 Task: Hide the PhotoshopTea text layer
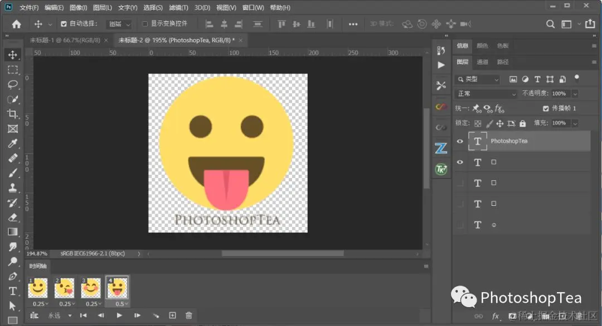click(460, 141)
